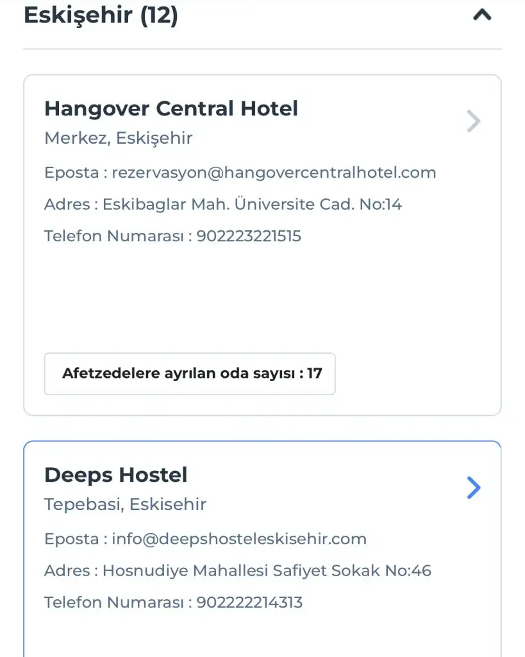The image size is (525, 657).
Task: Click the Deeps Hostel title
Action: click(x=115, y=475)
